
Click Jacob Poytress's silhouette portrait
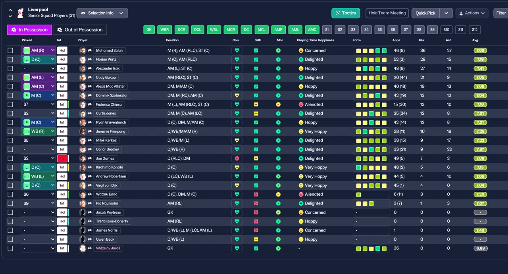pos(83,212)
